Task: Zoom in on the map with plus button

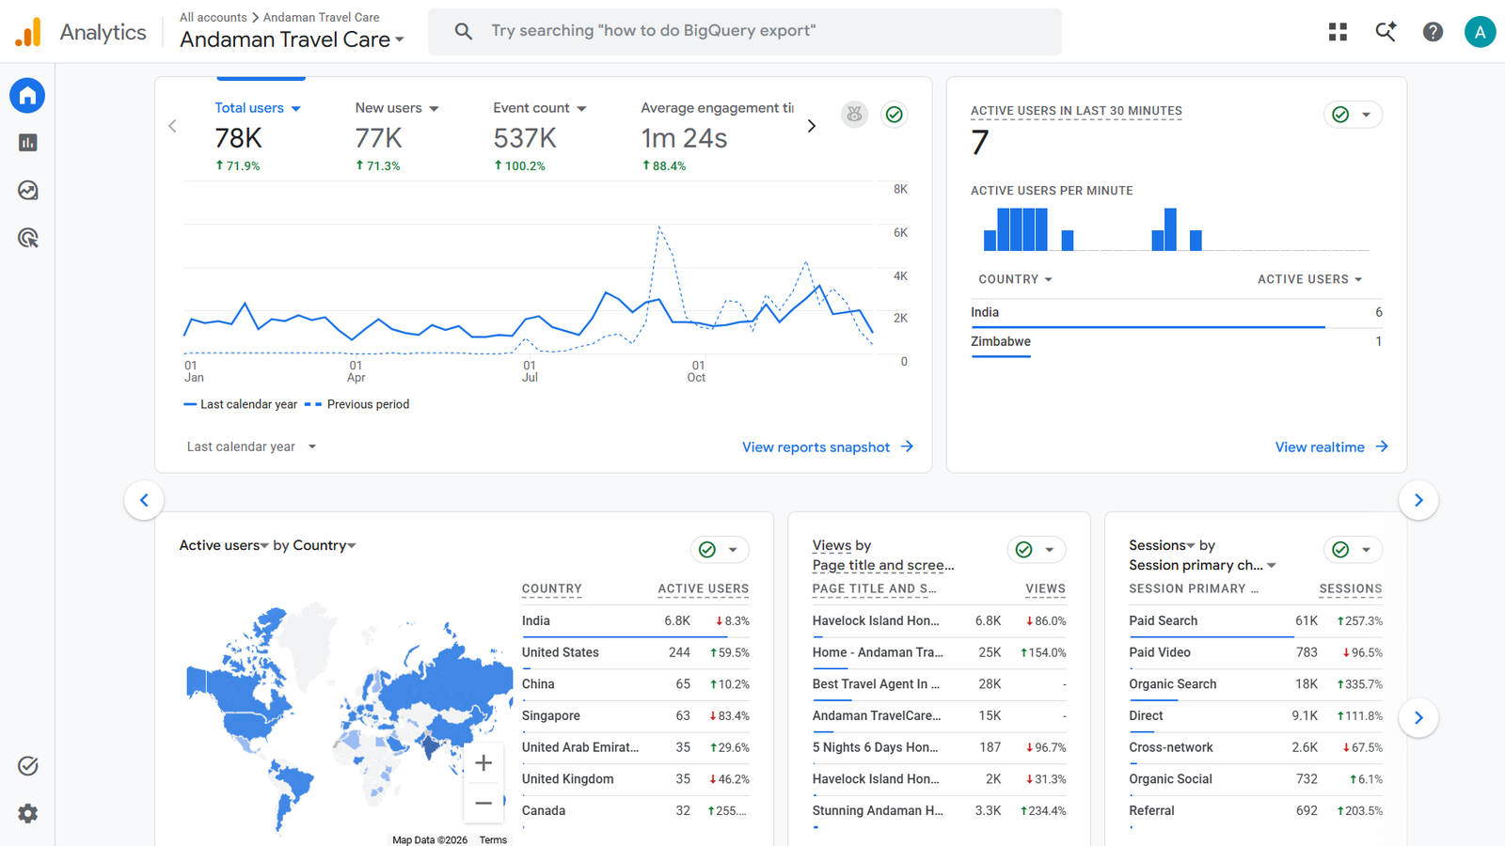Action: tap(483, 763)
